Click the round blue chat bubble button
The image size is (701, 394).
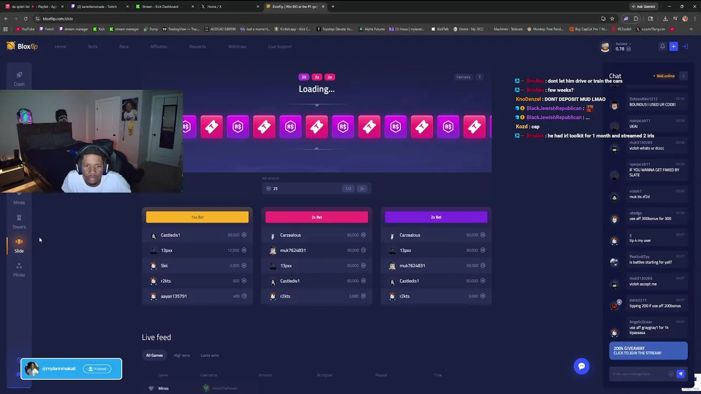click(582, 366)
